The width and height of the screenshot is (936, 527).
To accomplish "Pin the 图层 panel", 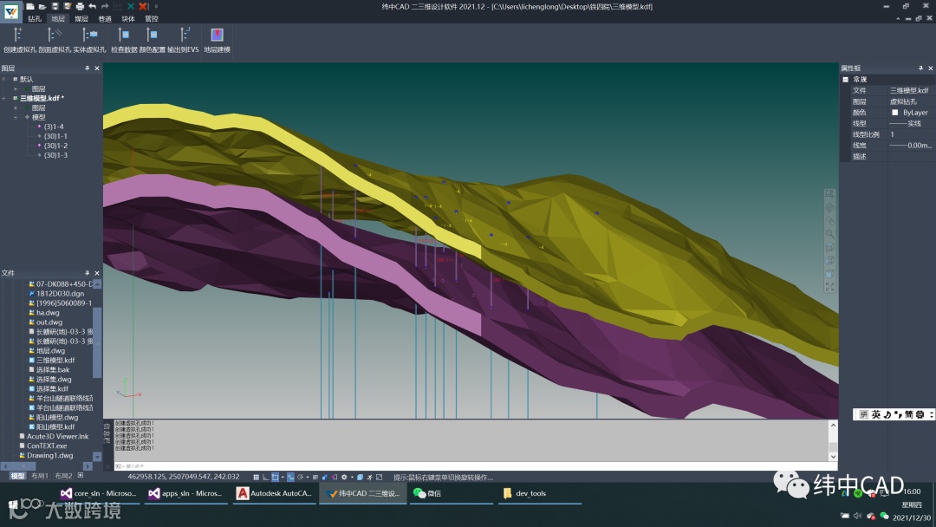I will (x=88, y=68).
